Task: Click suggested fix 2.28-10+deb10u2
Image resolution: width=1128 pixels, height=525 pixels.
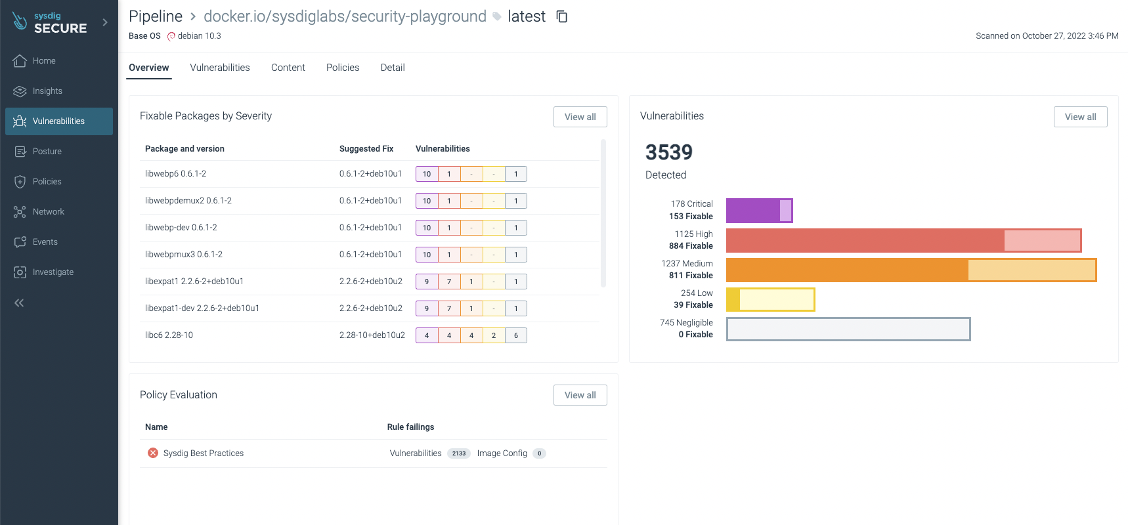Action: [372, 335]
